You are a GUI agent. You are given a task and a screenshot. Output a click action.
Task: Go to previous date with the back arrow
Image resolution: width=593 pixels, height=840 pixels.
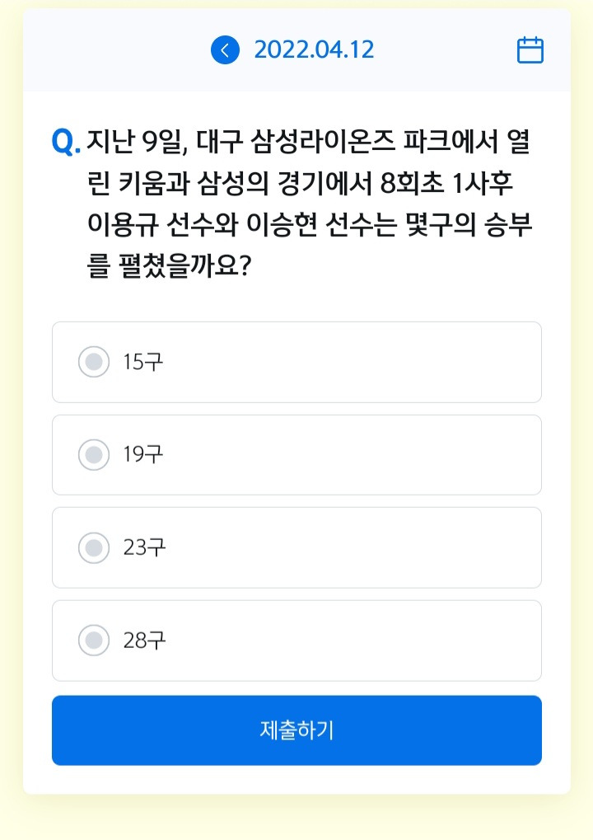225,50
